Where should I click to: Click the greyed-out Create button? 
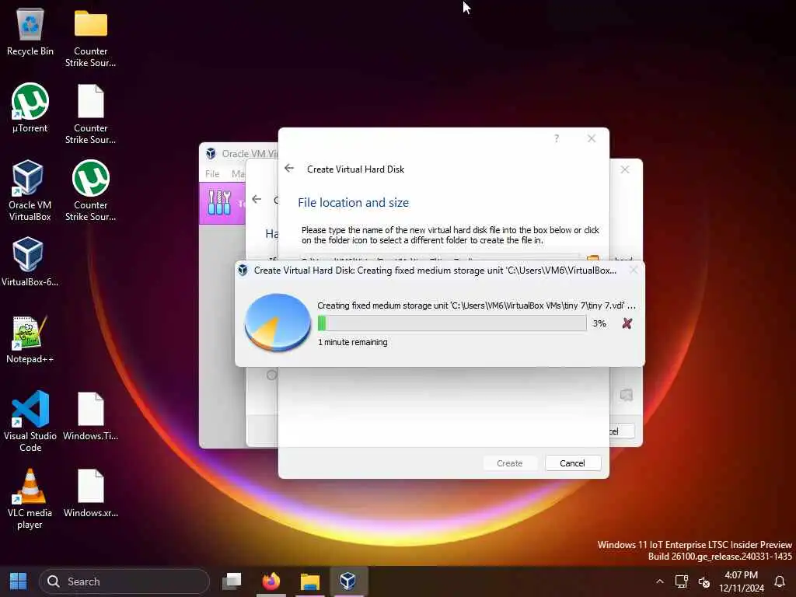click(510, 463)
